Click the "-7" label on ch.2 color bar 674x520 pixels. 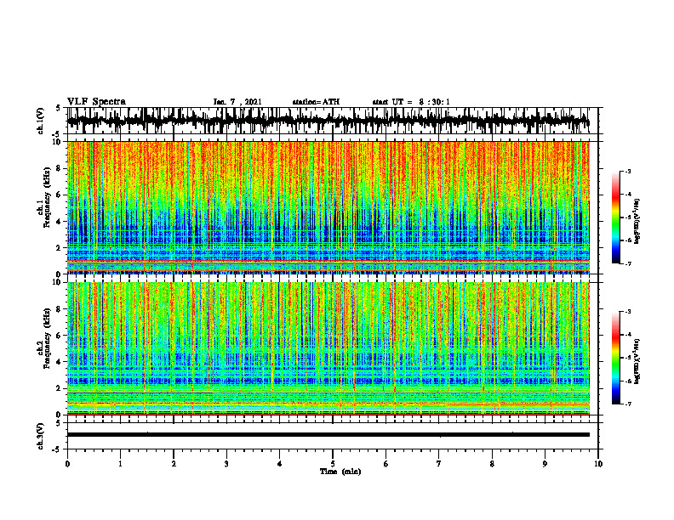click(627, 404)
